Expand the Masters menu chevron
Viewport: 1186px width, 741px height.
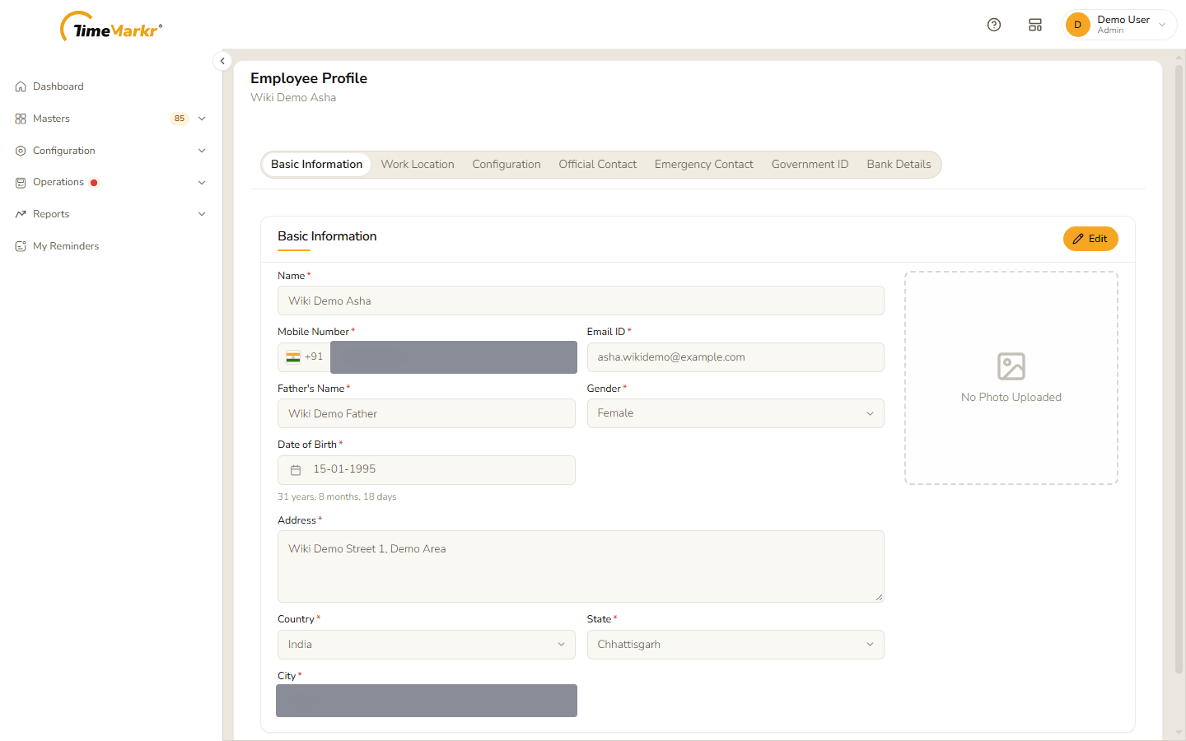(202, 119)
